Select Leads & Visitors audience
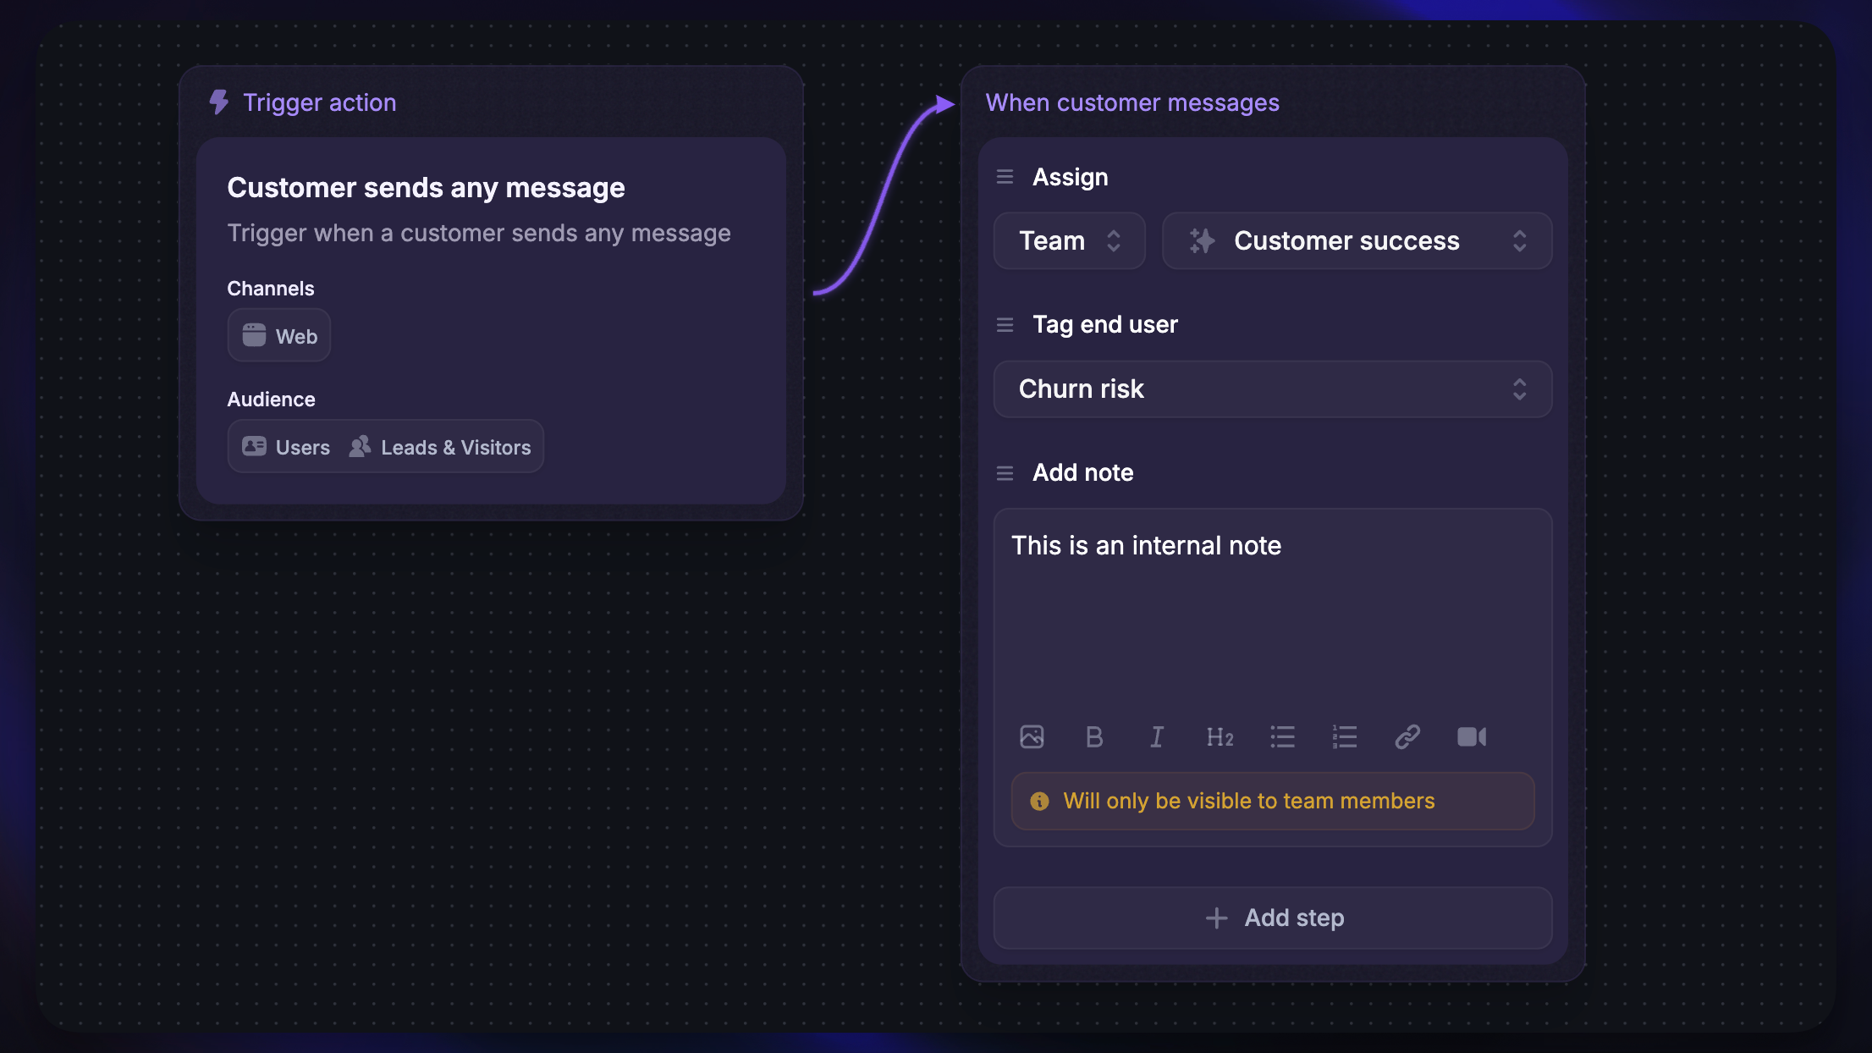The image size is (1872, 1053). (440, 447)
